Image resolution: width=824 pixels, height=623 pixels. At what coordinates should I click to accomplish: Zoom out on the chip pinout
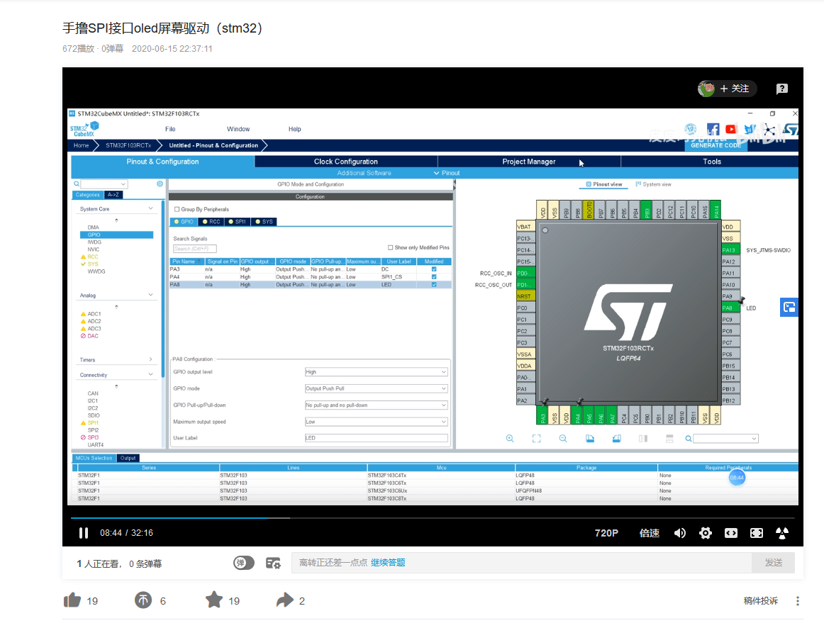click(x=563, y=438)
